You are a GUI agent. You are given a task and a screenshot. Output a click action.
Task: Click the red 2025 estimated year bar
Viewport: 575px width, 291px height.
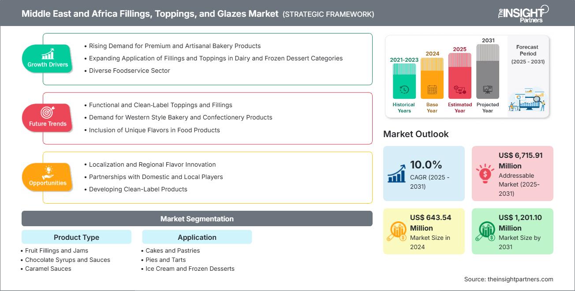(x=460, y=76)
